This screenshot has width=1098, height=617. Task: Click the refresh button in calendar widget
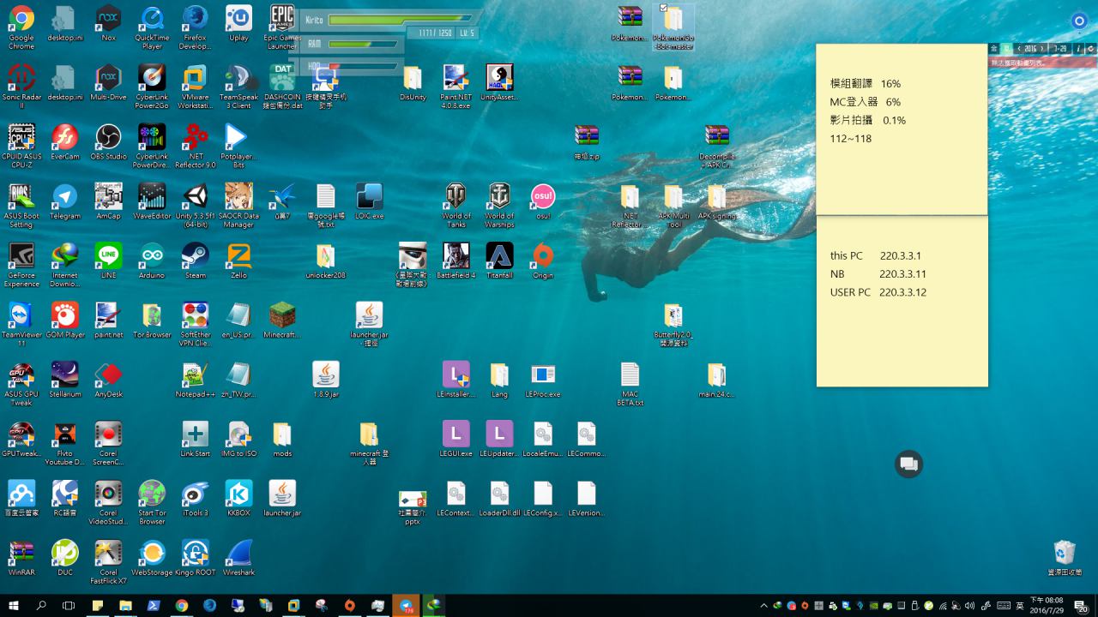1091,49
